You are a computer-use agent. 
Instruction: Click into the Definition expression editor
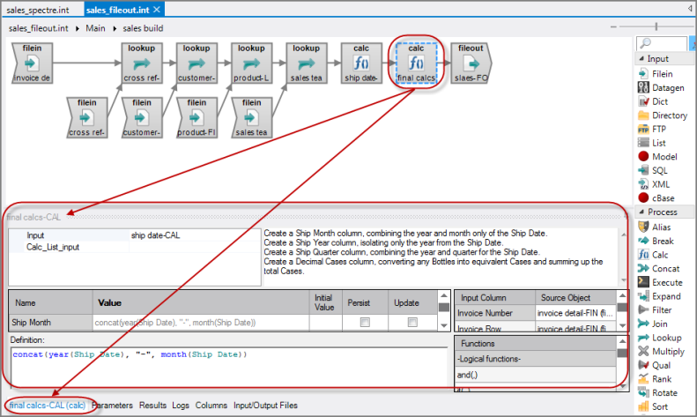[x=229, y=367]
